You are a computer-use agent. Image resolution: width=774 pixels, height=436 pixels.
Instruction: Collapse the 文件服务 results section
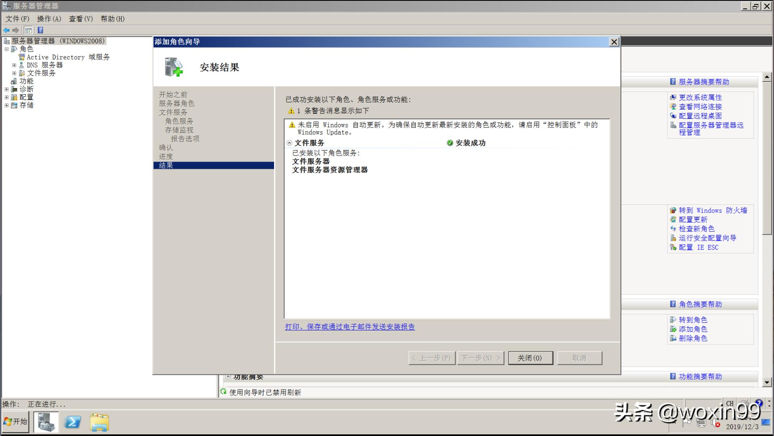pos(289,143)
